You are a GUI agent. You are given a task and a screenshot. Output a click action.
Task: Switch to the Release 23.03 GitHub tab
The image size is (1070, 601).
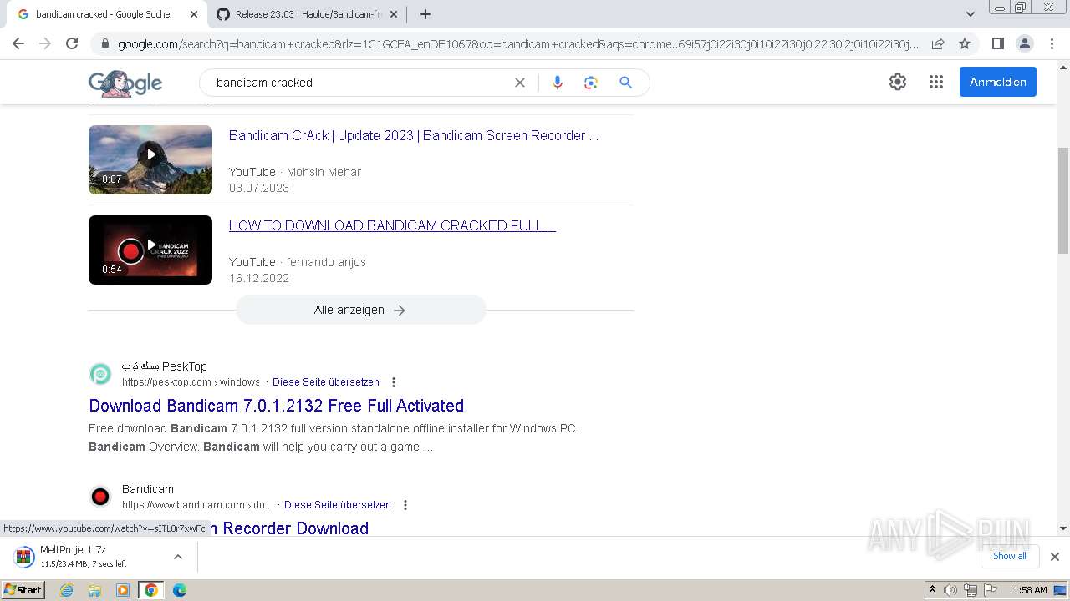tap(308, 14)
